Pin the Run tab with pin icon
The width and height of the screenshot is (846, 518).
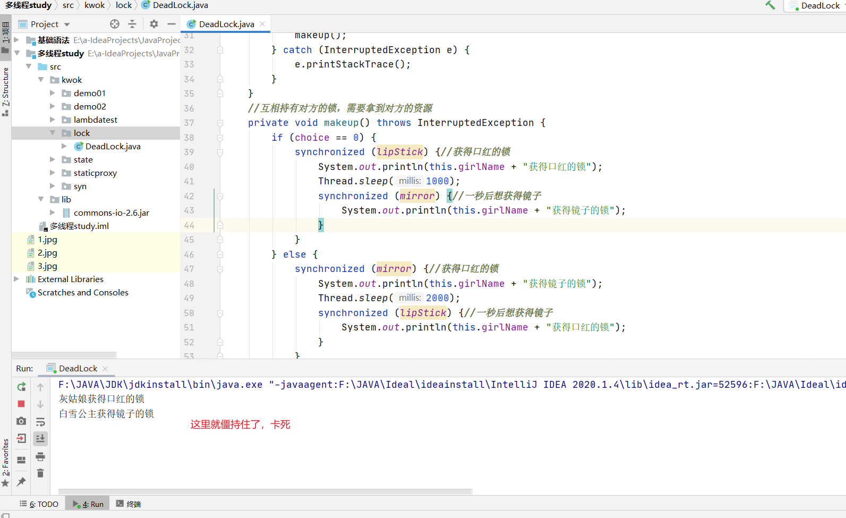[x=21, y=482]
